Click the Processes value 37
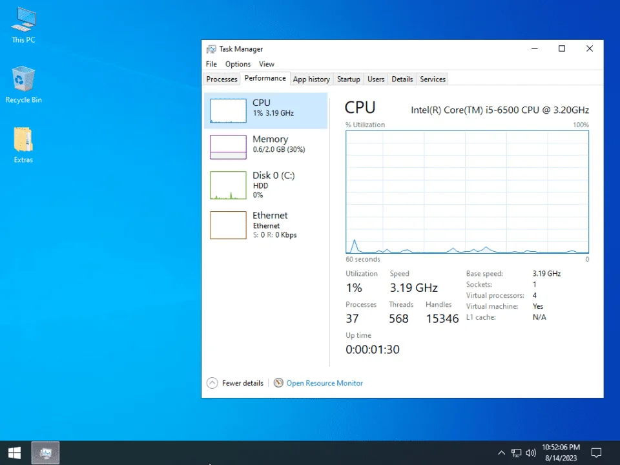 [353, 318]
